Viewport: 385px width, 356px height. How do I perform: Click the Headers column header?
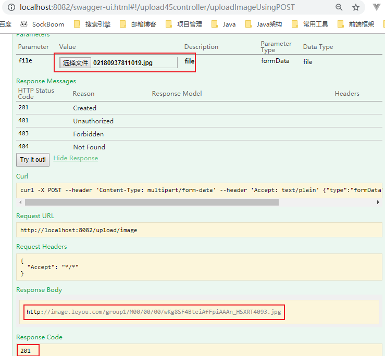tap(347, 94)
